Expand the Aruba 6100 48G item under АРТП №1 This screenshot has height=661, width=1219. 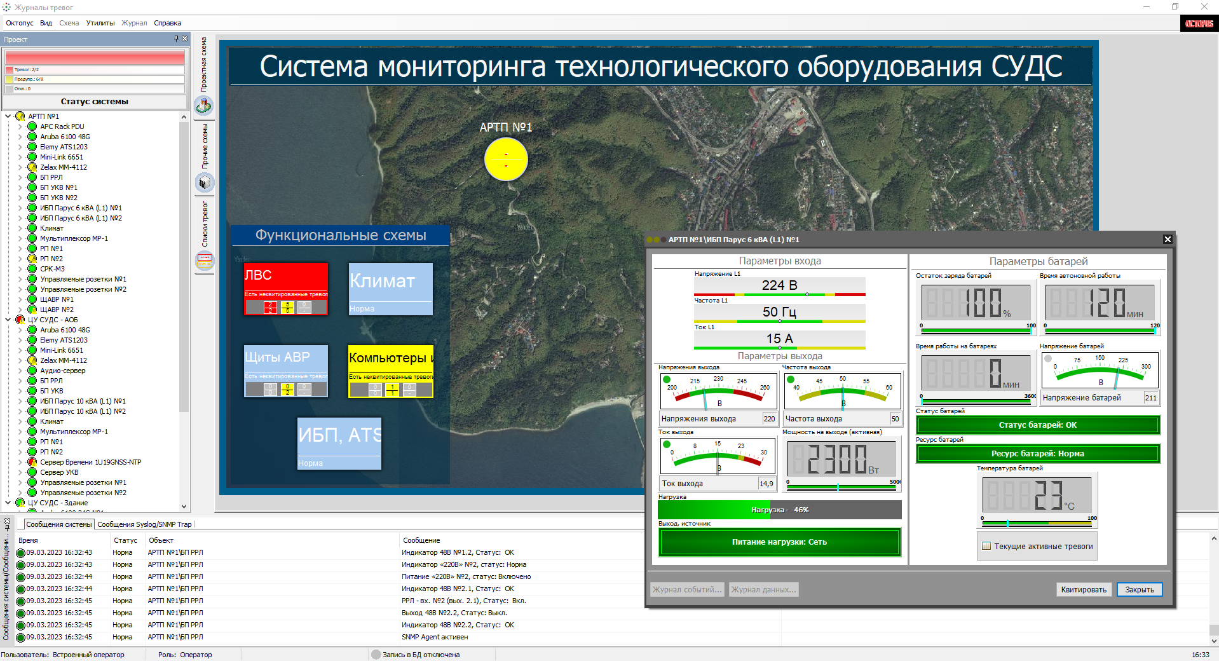coord(20,137)
